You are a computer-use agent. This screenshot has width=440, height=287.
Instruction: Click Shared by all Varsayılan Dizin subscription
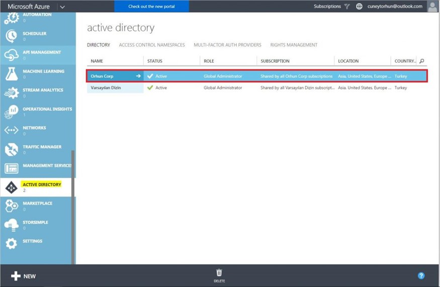tap(298, 87)
